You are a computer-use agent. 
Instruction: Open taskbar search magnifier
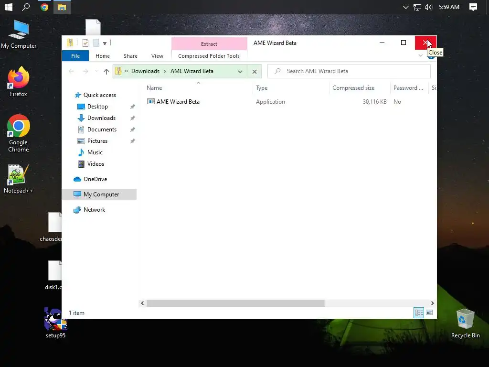[26, 7]
